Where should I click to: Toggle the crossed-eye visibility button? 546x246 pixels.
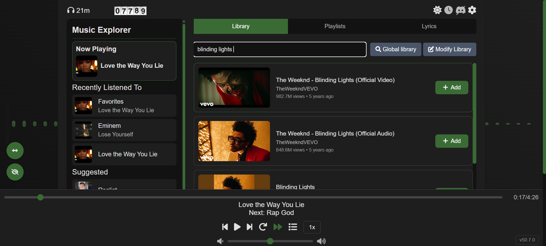pos(15,172)
